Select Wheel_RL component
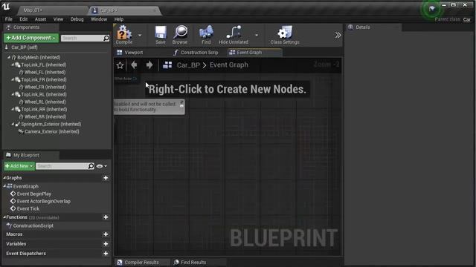This screenshot has height=267, width=476. 45,102
